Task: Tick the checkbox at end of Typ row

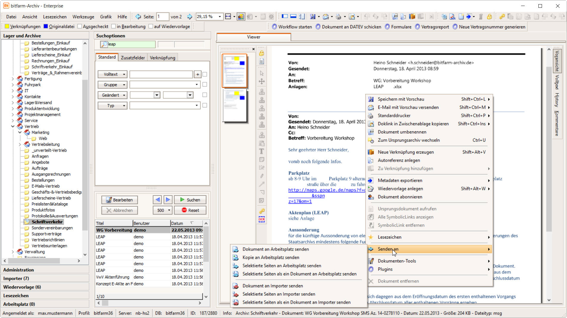Action: [205, 105]
